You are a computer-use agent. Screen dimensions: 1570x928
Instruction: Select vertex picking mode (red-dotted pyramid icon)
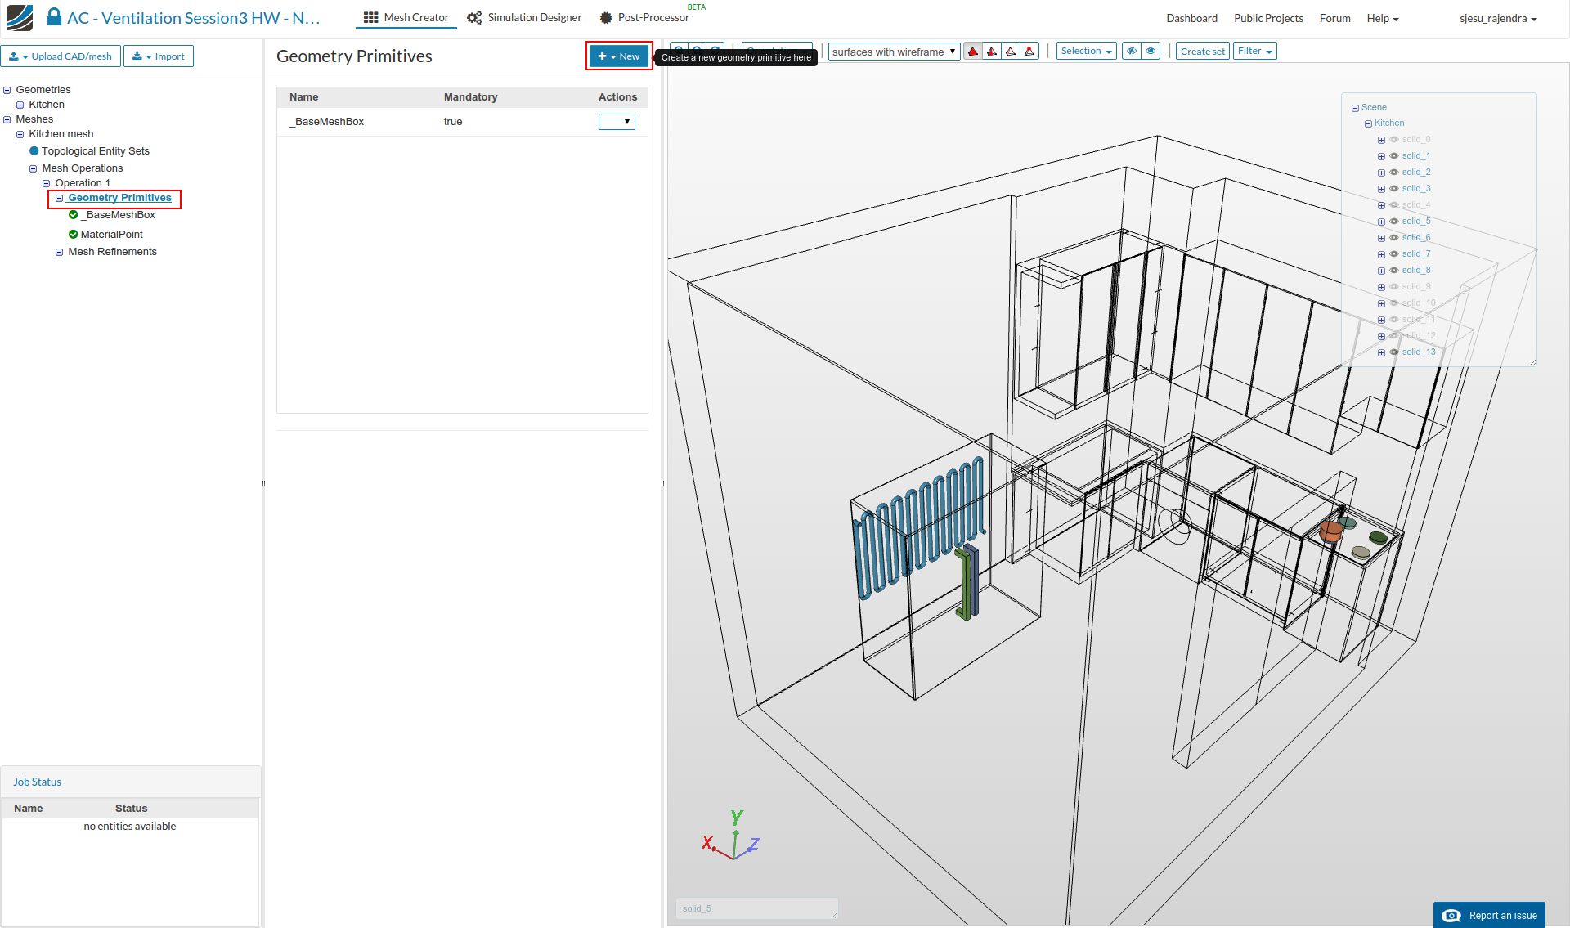point(1029,52)
